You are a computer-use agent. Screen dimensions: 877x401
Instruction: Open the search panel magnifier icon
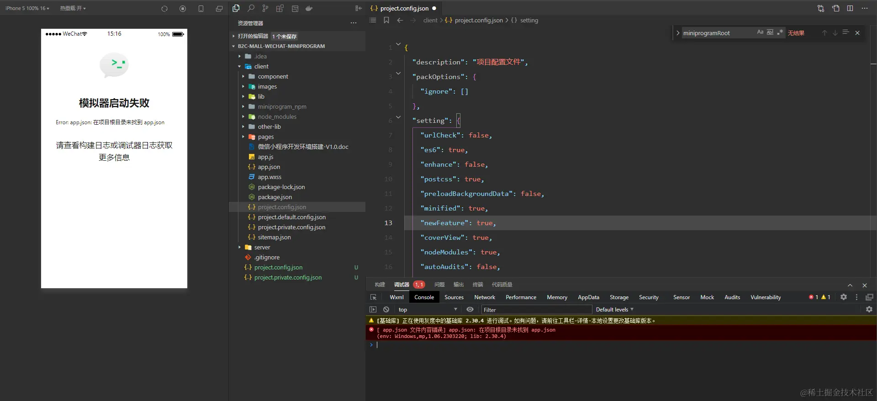pyautogui.click(x=251, y=8)
